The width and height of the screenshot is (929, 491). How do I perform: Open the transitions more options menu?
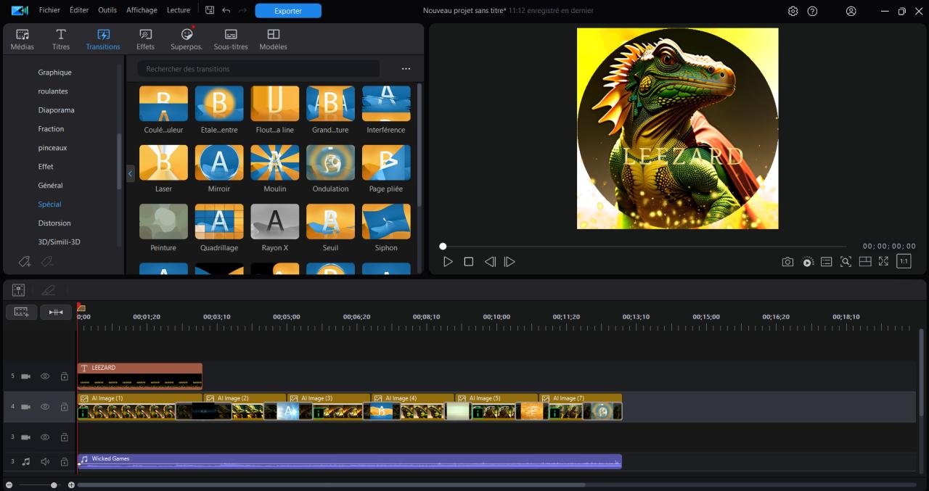(x=406, y=69)
